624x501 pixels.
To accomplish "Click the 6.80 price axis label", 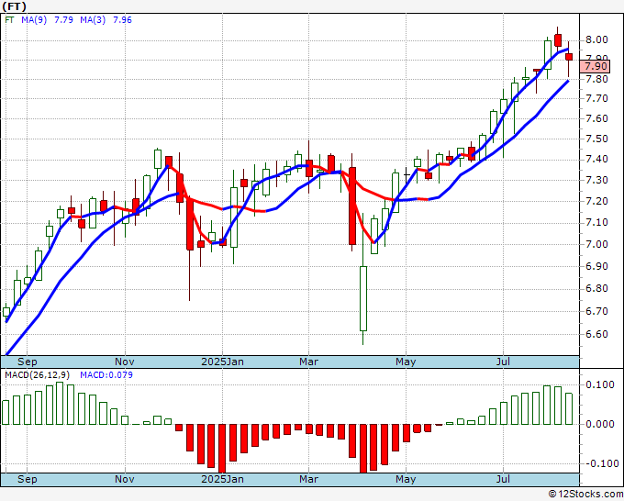I will [596, 288].
